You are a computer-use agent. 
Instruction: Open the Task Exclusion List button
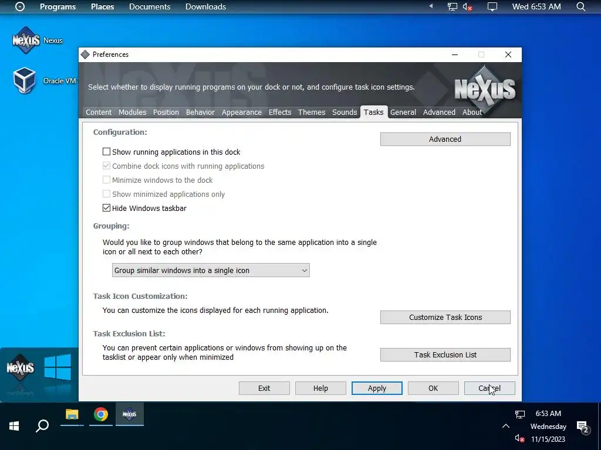point(445,354)
